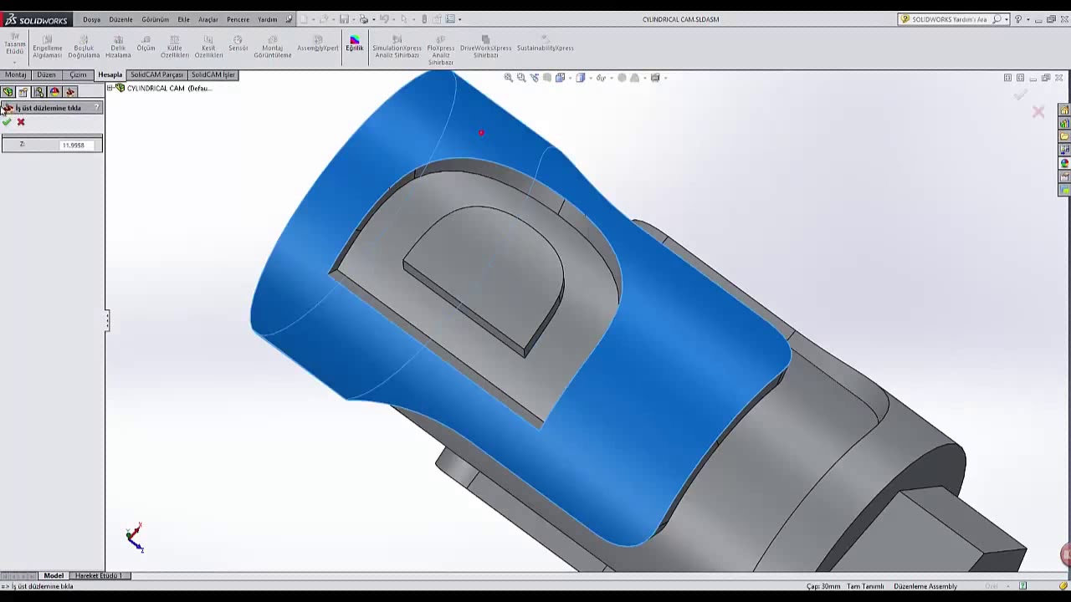Click the Print icon in the top toolbar
Viewport: 1071px width, 602px height.
pyautogui.click(x=364, y=19)
